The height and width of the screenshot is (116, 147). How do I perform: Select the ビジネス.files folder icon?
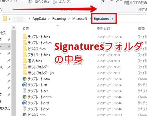(x=24, y=49)
